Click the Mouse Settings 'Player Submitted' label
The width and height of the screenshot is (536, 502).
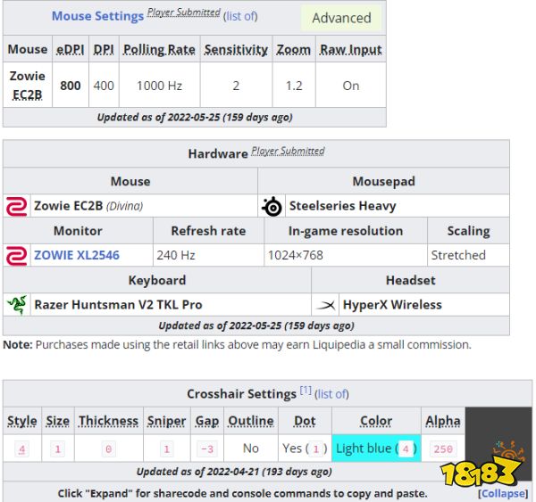pyautogui.click(x=184, y=12)
